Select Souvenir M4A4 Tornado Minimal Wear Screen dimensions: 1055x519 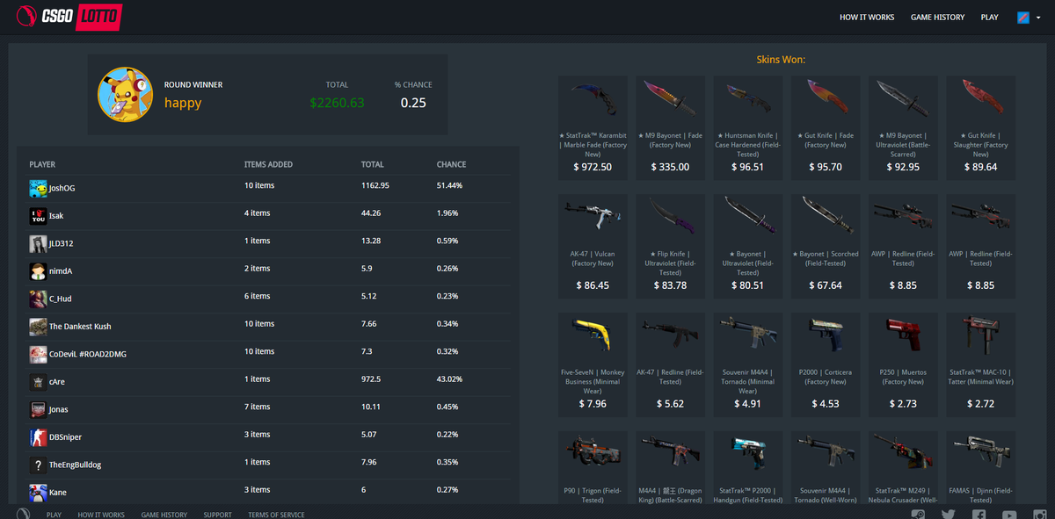click(x=748, y=364)
